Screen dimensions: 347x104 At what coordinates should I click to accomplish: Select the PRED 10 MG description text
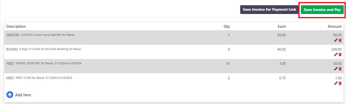coord(44,78)
